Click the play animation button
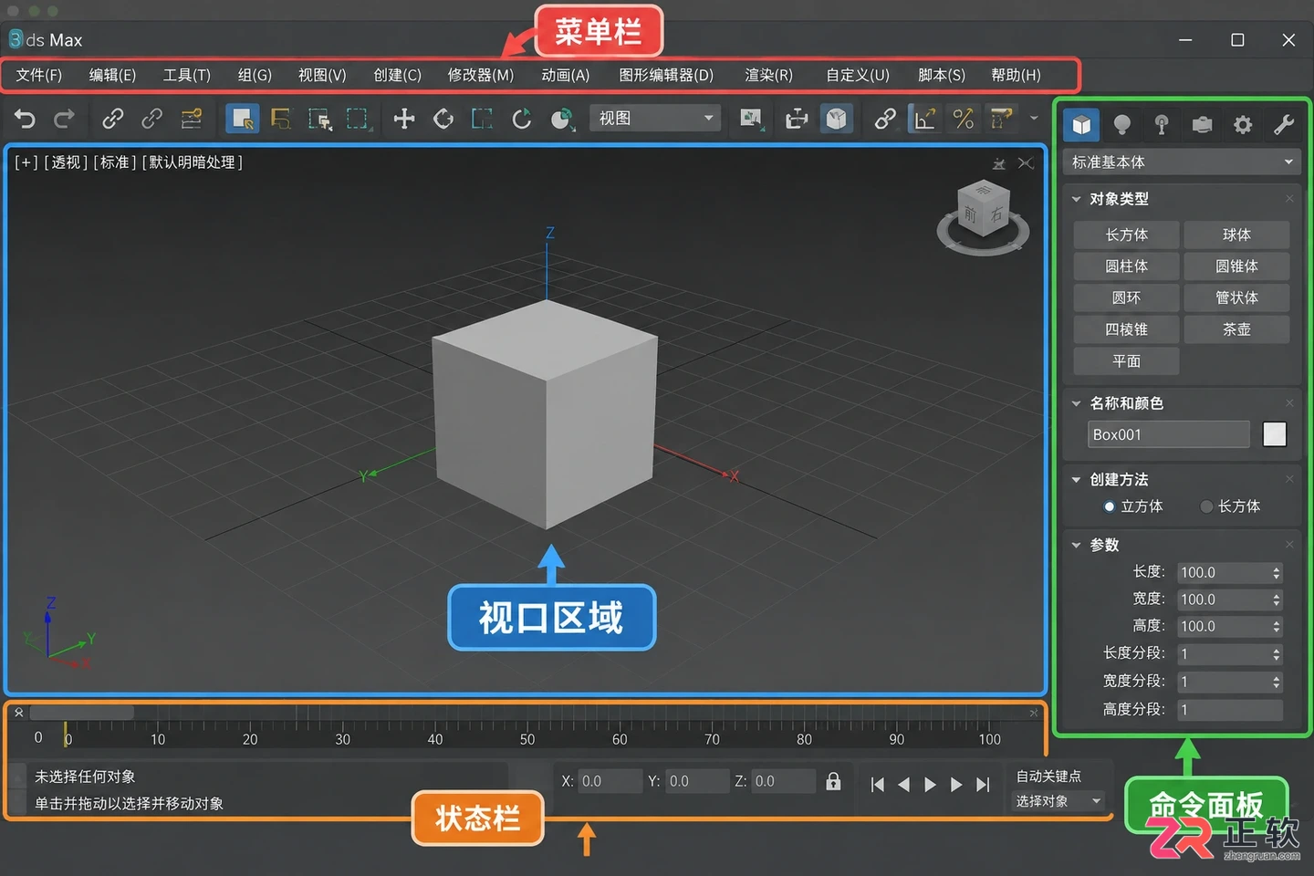1314x876 pixels. pos(930,785)
